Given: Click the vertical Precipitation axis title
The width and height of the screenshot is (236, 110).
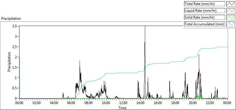Looking at the screenshot, I should click(9, 62).
